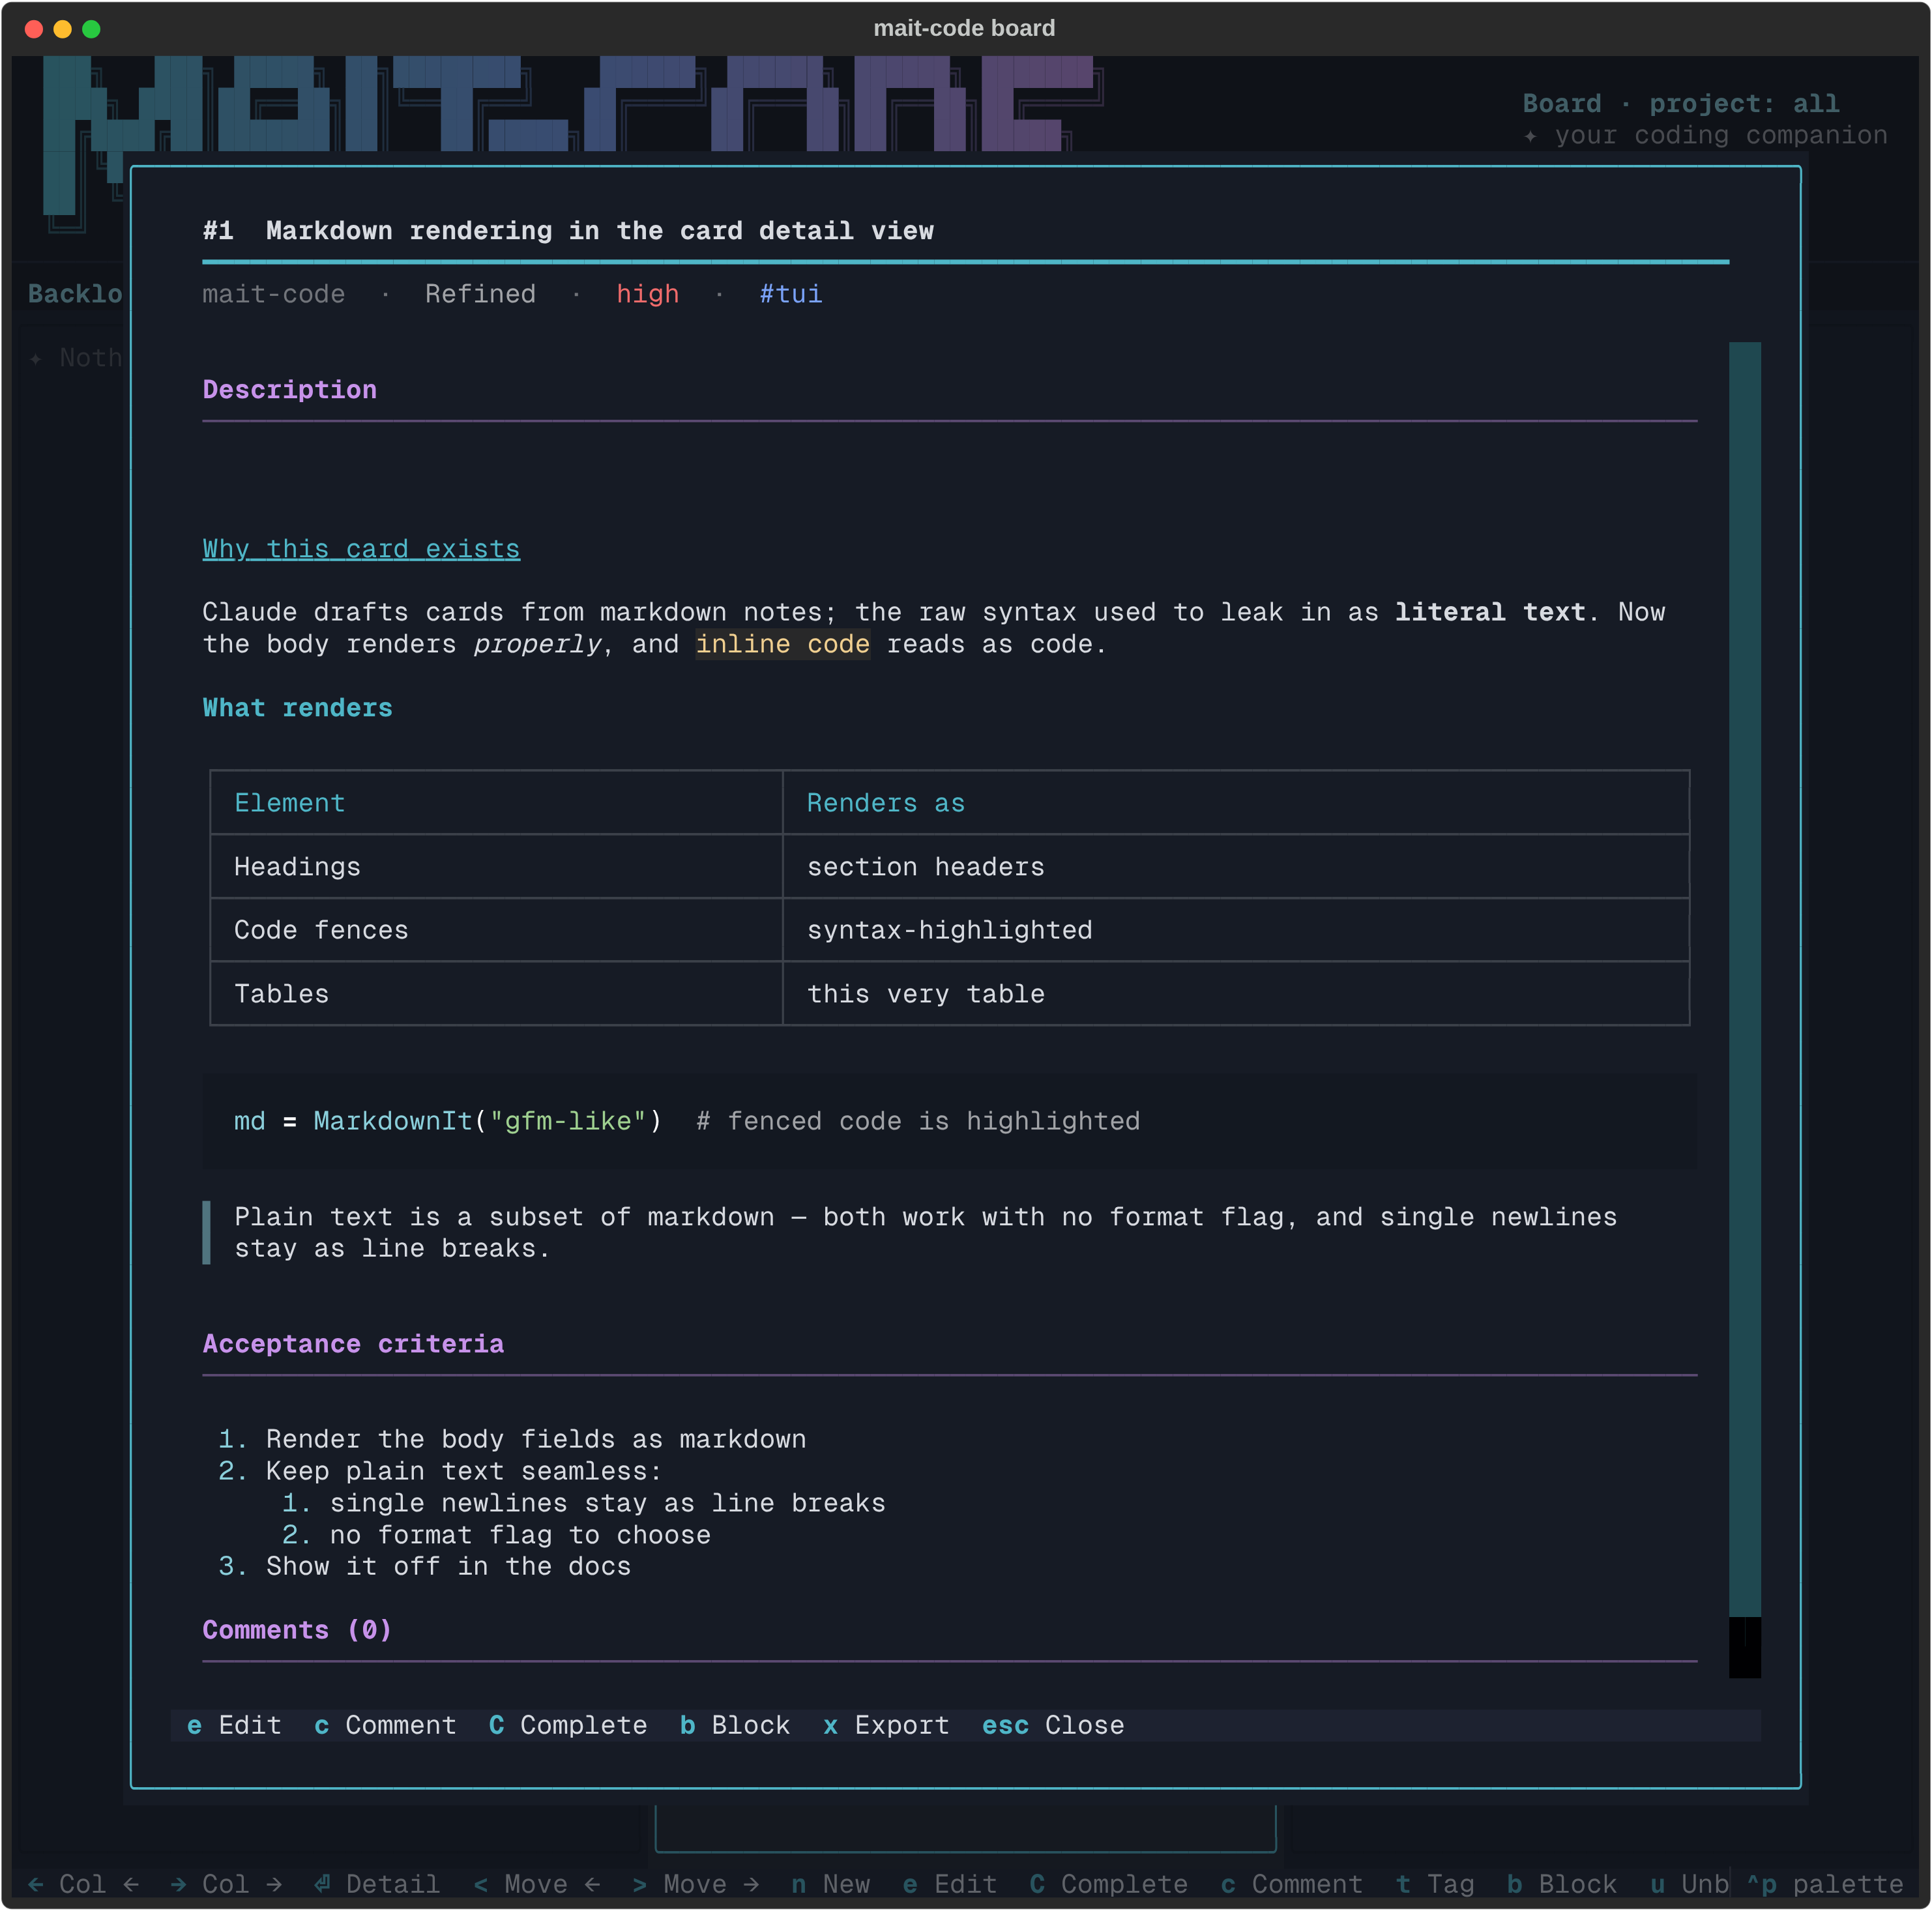Click '^p palette' in the board footer
This screenshot has height=1911, width=1932.
coord(1824,1884)
